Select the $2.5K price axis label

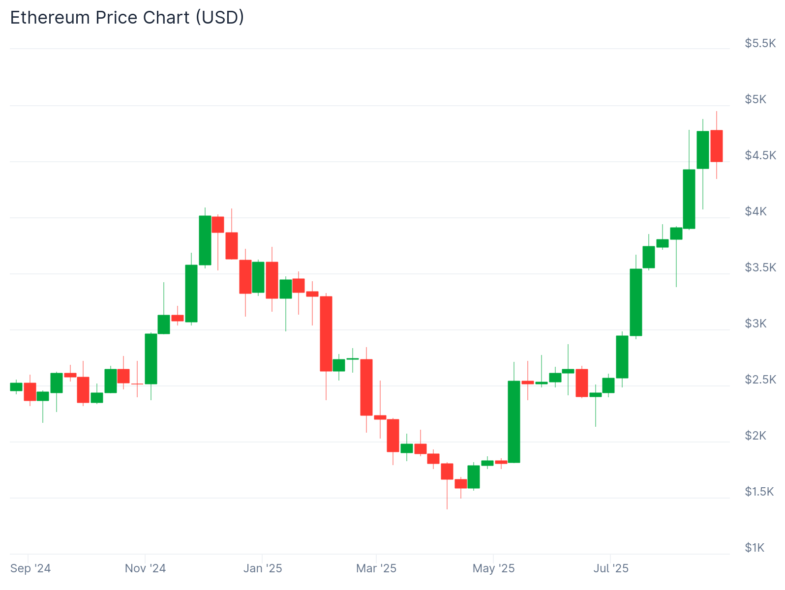[760, 380]
